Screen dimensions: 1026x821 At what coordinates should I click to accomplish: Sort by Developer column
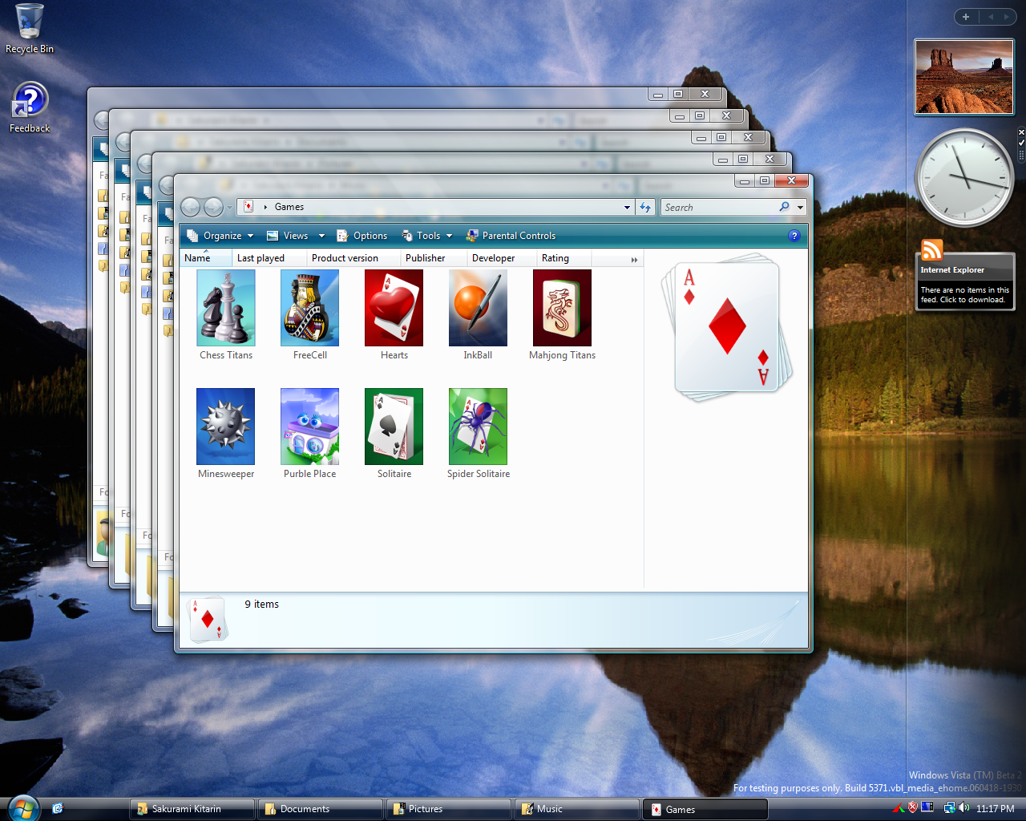pos(502,258)
